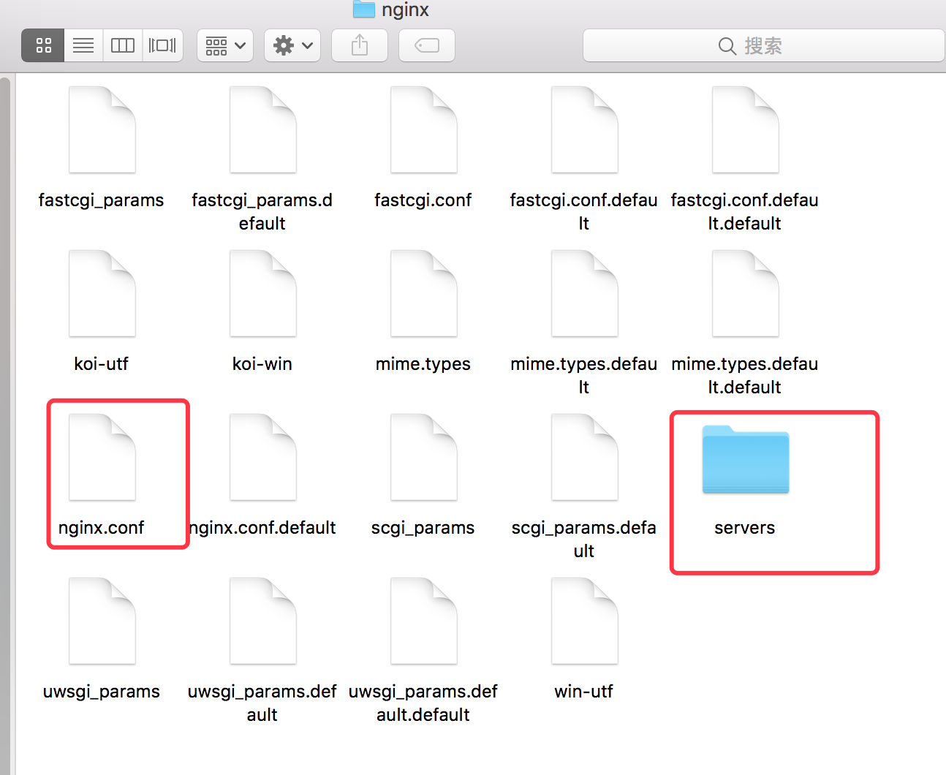
Task: Select the uwsgi_params file icon
Action: (x=102, y=621)
